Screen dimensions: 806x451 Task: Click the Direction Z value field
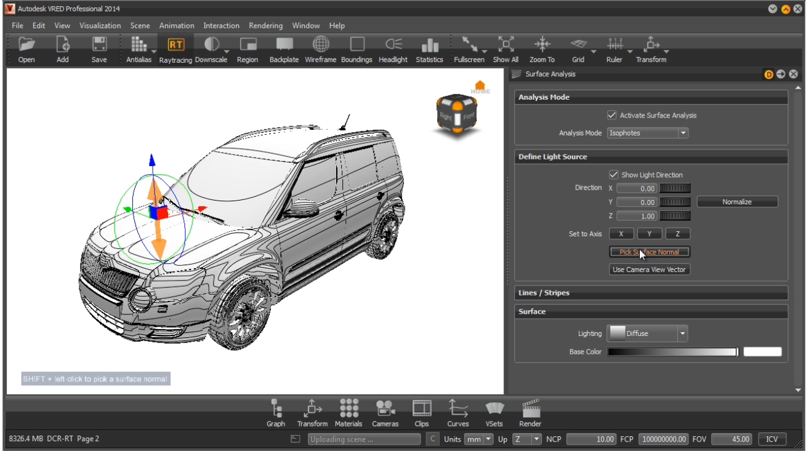637,216
